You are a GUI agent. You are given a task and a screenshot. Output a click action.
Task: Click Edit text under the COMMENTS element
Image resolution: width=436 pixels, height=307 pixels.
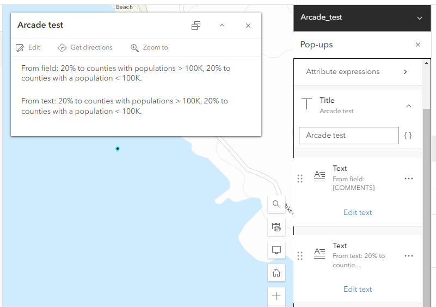(x=358, y=212)
